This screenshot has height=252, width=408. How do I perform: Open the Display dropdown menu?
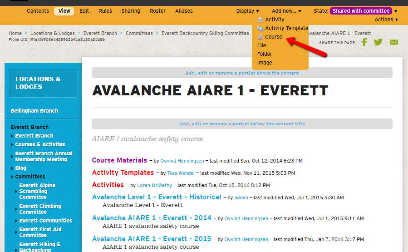coord(247,11)
